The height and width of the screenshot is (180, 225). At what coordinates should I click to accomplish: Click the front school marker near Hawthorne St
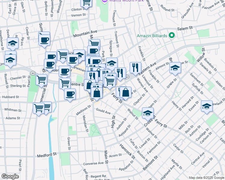point(10,61)
